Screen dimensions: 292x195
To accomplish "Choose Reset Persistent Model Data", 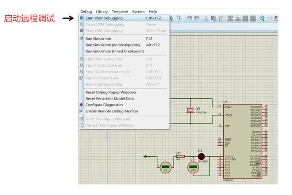I will pyautogui.click(x=124, y=98).
